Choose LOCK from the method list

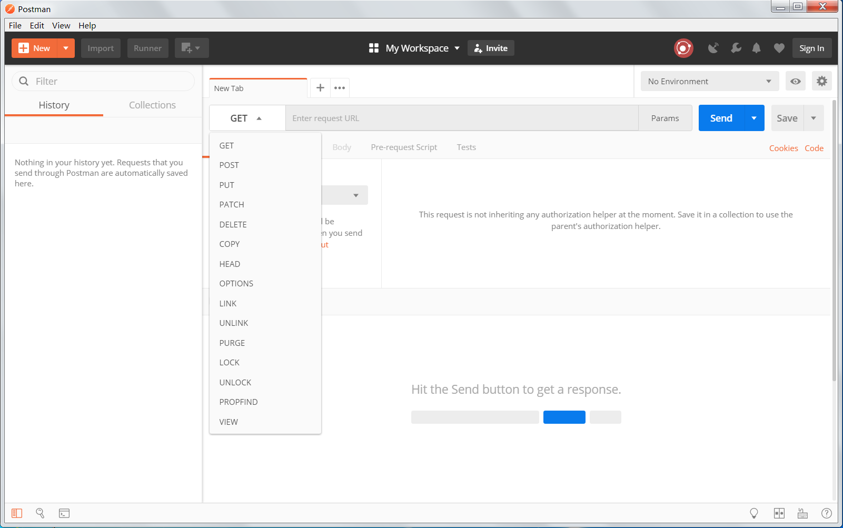[x=265, y=362]
